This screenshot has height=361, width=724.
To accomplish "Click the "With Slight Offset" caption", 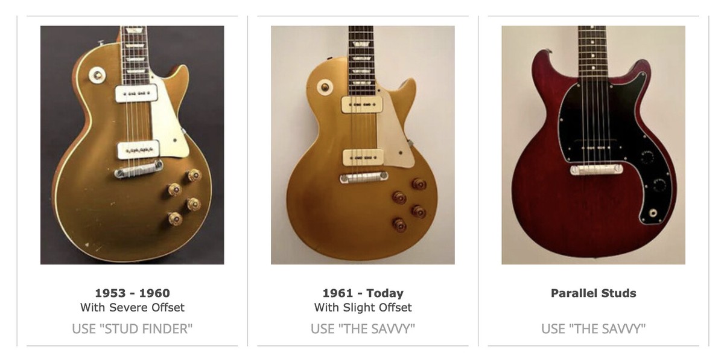I will (363, 308).
